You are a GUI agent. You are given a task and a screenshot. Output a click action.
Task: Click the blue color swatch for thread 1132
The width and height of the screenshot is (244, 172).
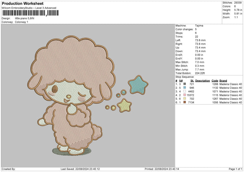185,88
